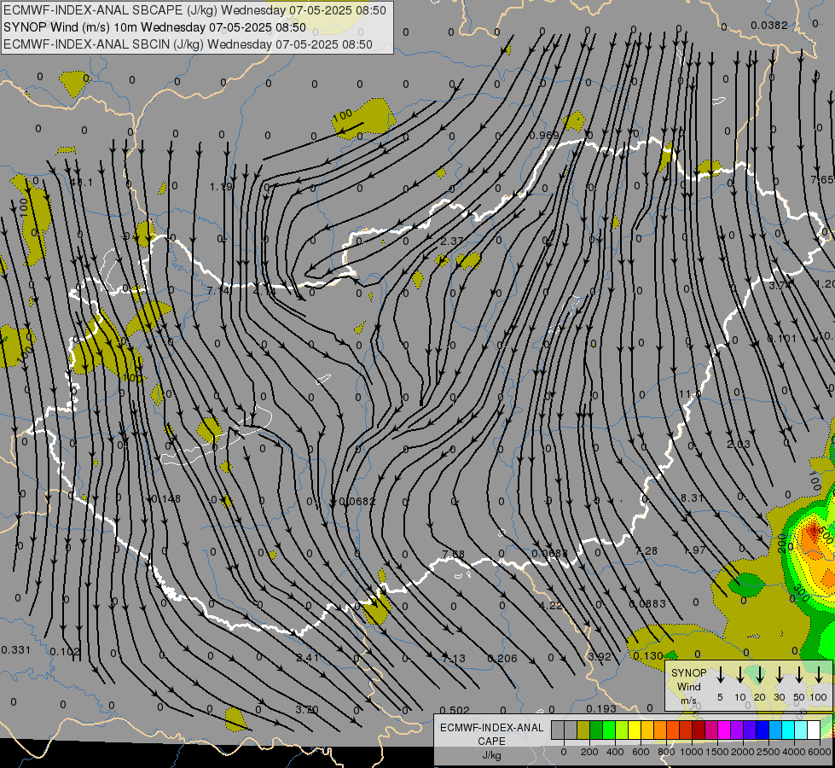Click the 1.19 value on the map
Screen dimensions: 835x768
221,187
